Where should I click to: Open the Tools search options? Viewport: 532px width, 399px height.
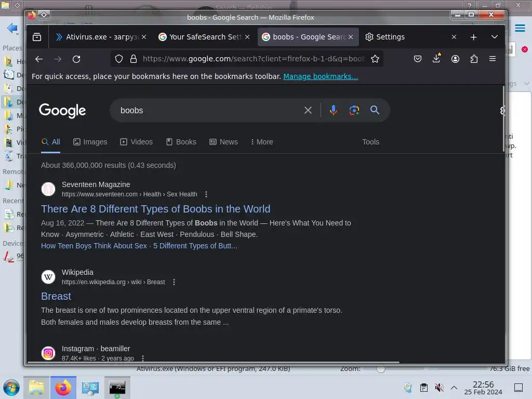tap(370, 142)
